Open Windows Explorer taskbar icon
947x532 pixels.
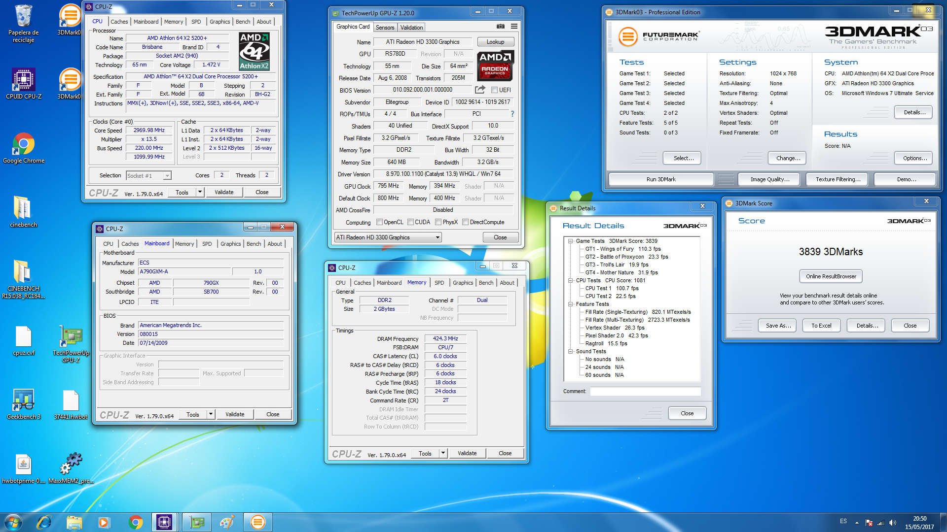[74, 522]
